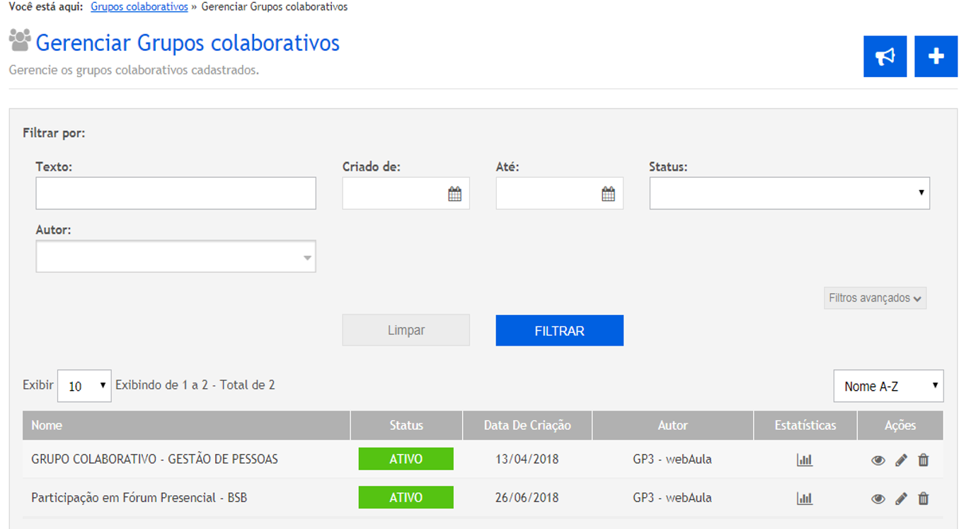Click the Texto filter input field
964x529 pixels.
(x=176, y=193)
